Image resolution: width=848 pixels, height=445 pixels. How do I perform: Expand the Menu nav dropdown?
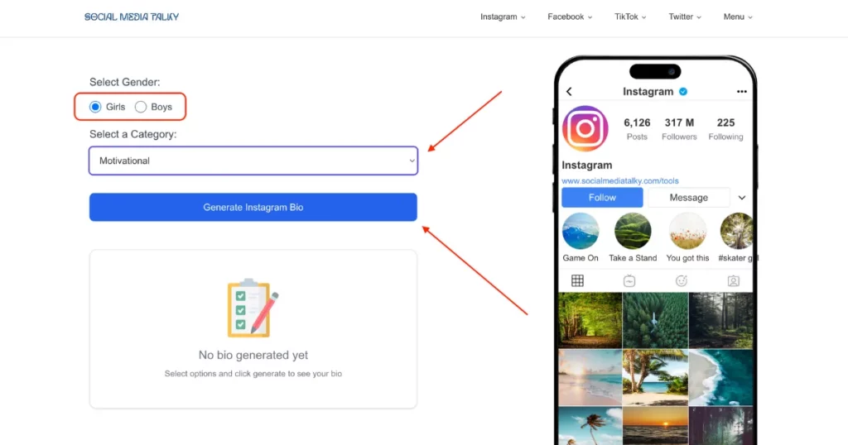(x=738, y=17)
